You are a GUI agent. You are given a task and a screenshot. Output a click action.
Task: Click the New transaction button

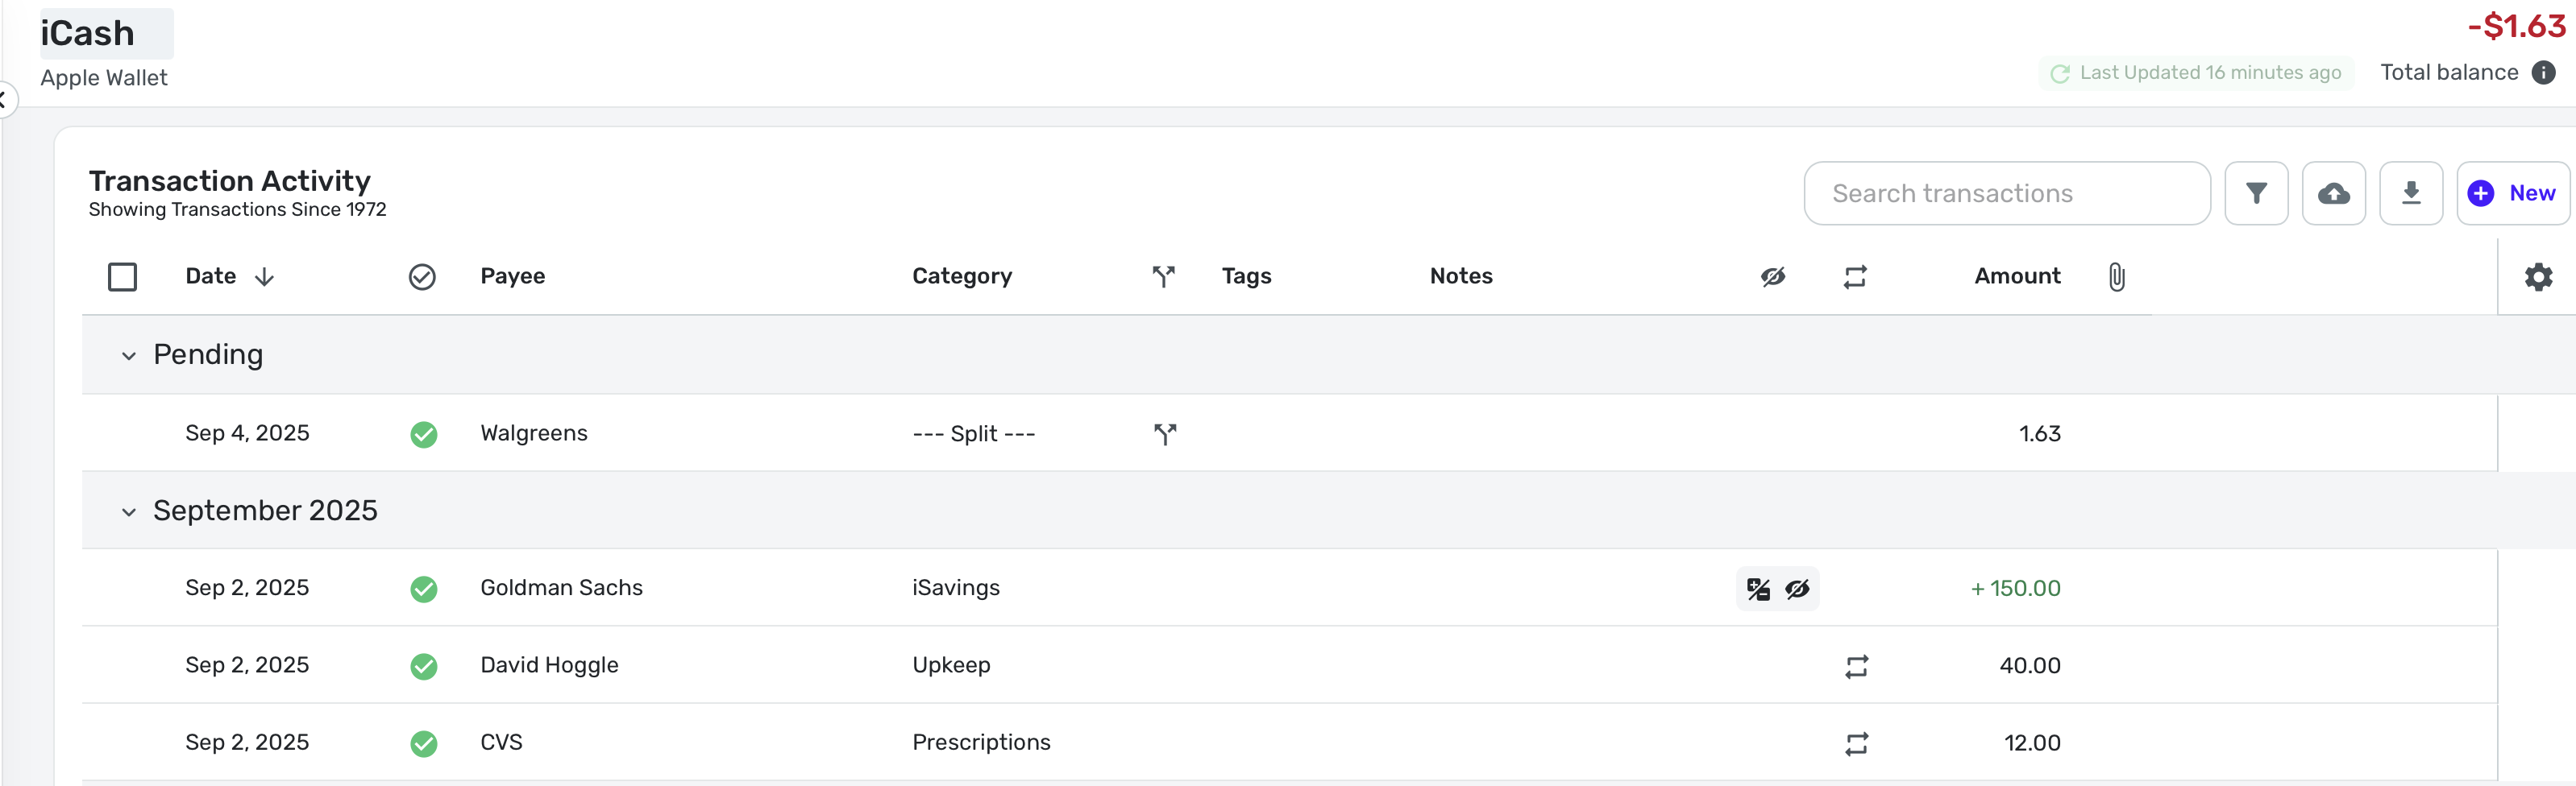2512,194
